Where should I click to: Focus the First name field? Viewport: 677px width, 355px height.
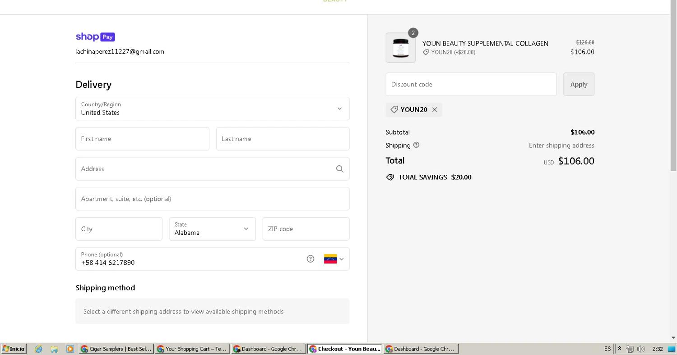pyautogui.click(x=142, y=139)
